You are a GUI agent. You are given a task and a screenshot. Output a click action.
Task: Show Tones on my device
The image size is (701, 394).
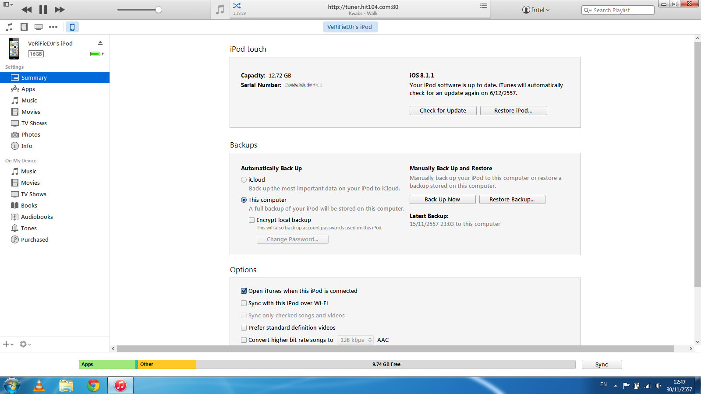coord(55,228)
